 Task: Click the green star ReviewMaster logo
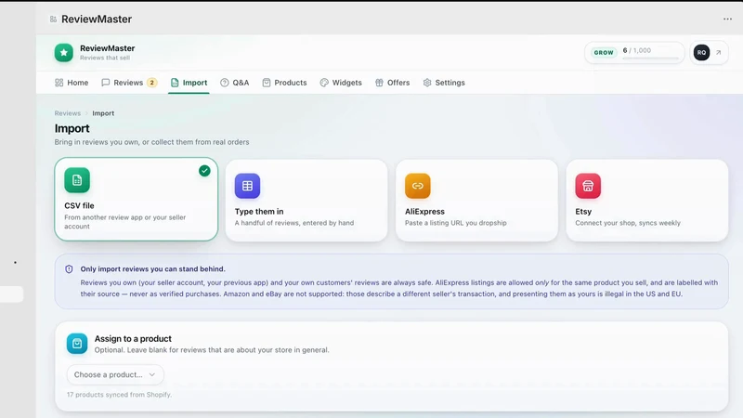coord(63,53)
